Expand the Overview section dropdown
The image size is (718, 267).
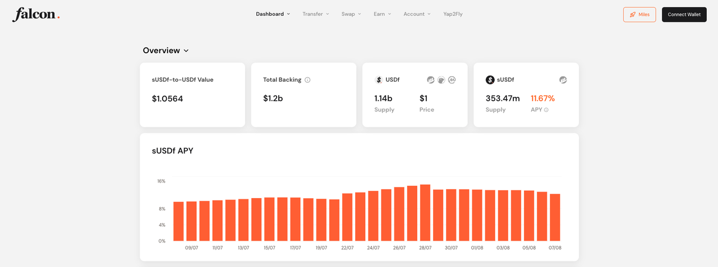coord(165,50)
